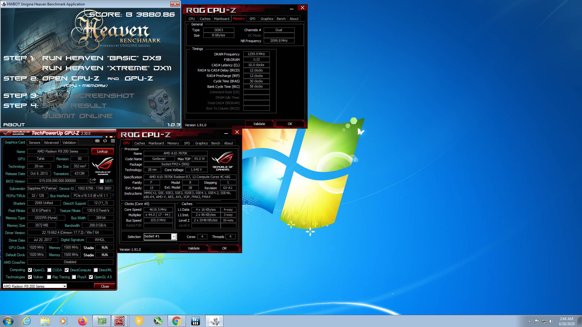Click Validate in the CPU-Z Memory window
Image resolution: width=582 pixels, height=327 pixels.
(259, 124)
